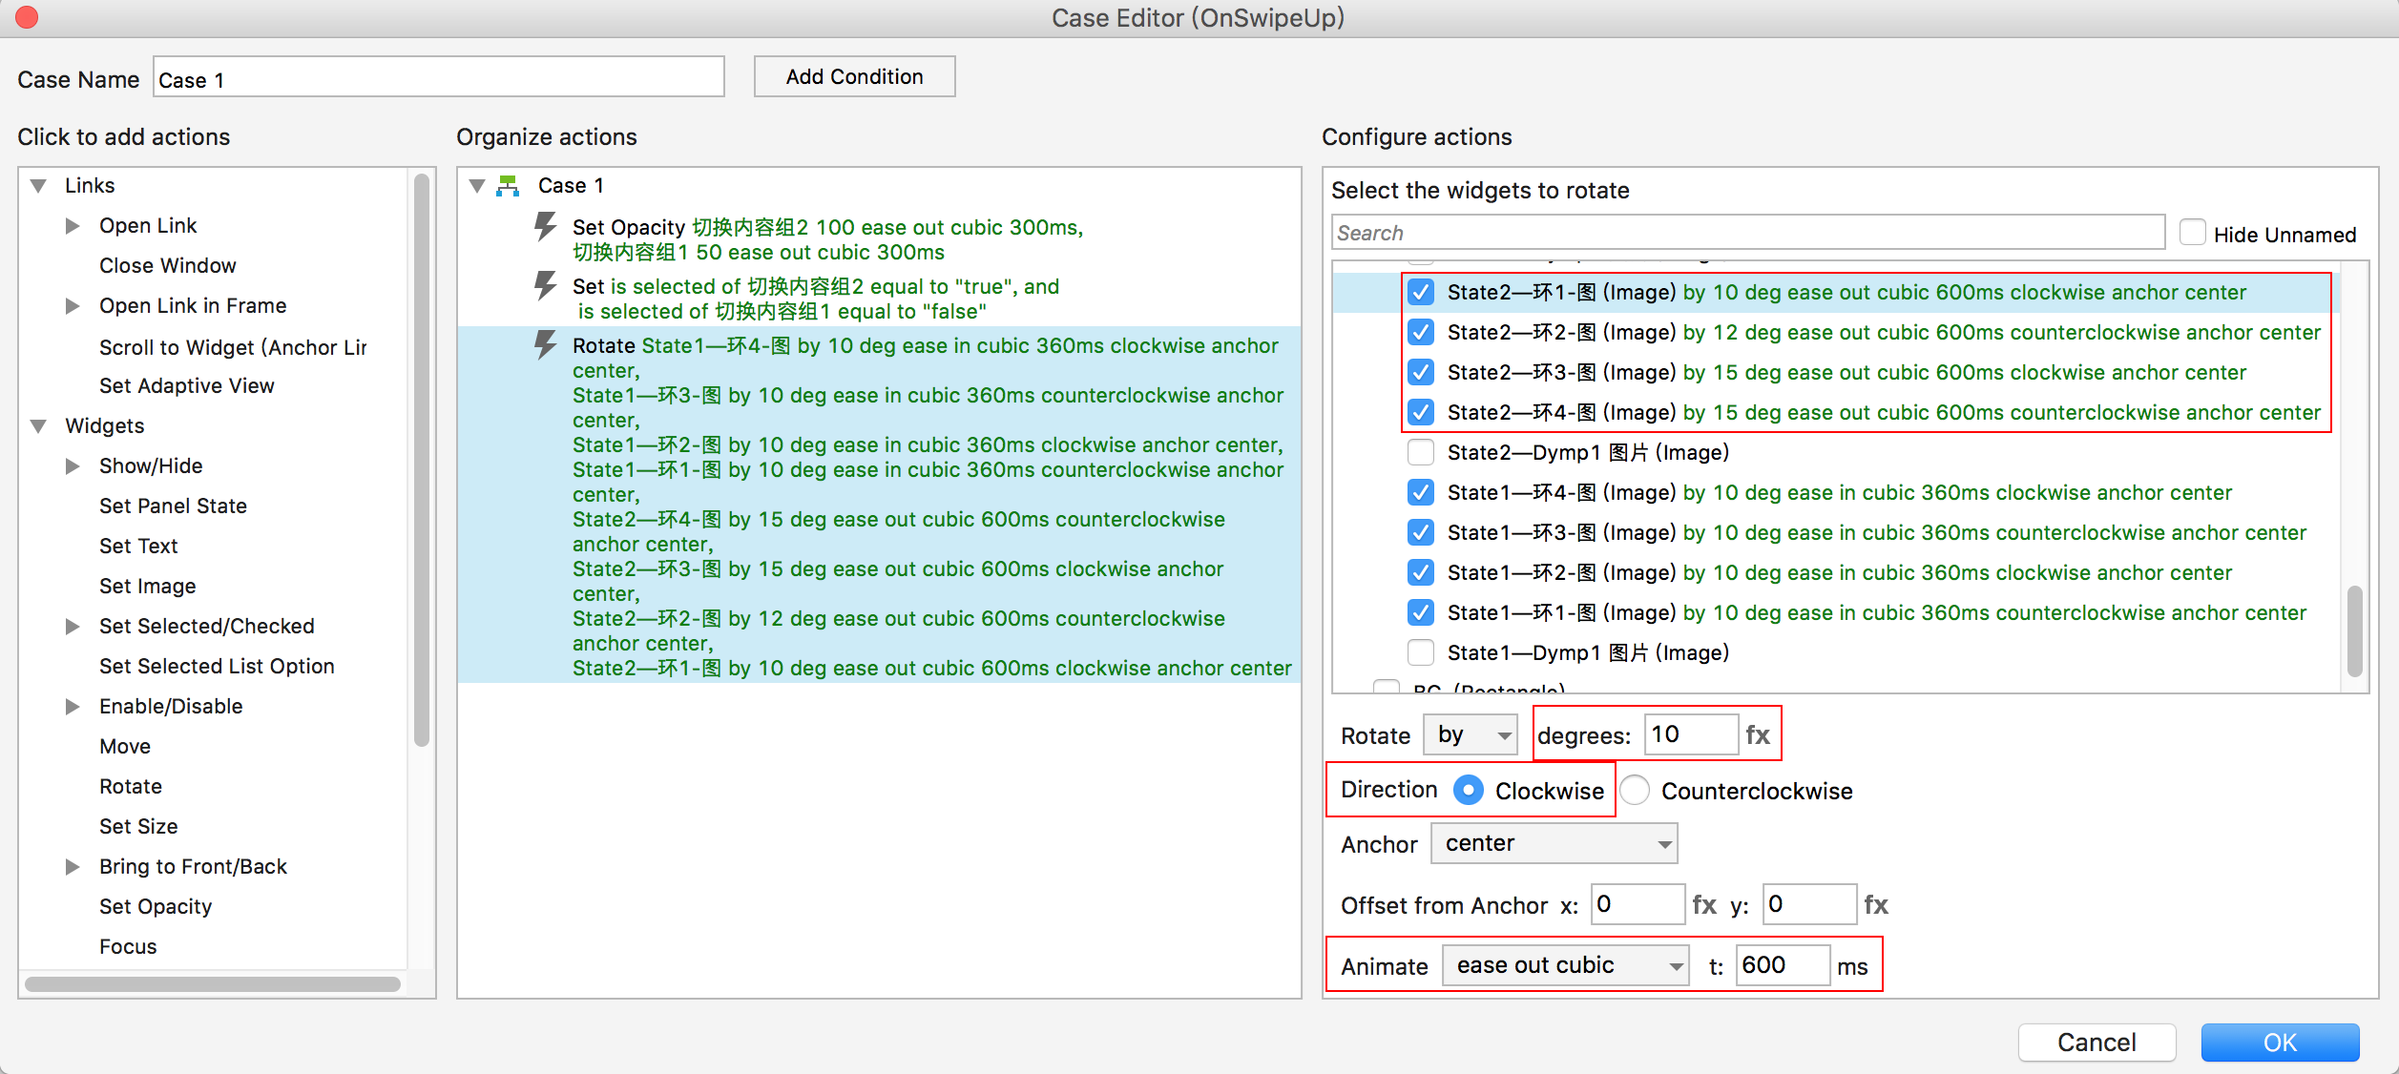Image resolution: width=2399 pixels, height=1074 pixels.
Task: Expand the Show/Hide action group
Action: click(x=73, y=466)
